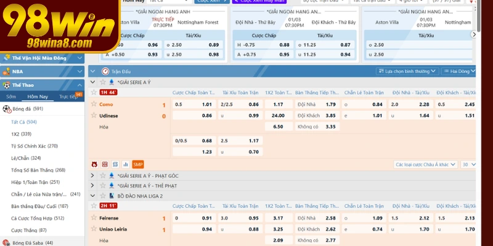Collapse the GIẢI SERIE A Ý league
This screenshot has height=246, width=493.
(93, 82)
